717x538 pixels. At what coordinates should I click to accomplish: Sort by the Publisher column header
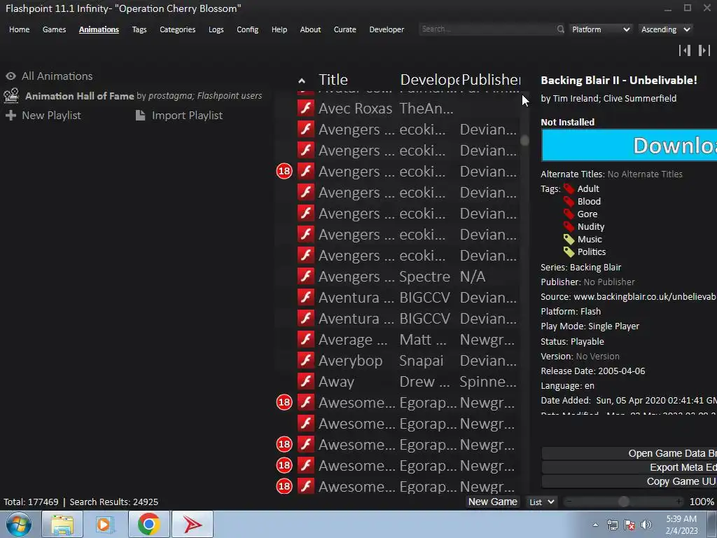coord(490,80)
